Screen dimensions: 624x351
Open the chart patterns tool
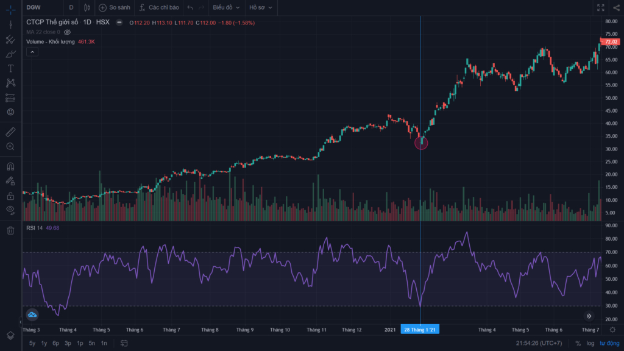click(11, 83)
